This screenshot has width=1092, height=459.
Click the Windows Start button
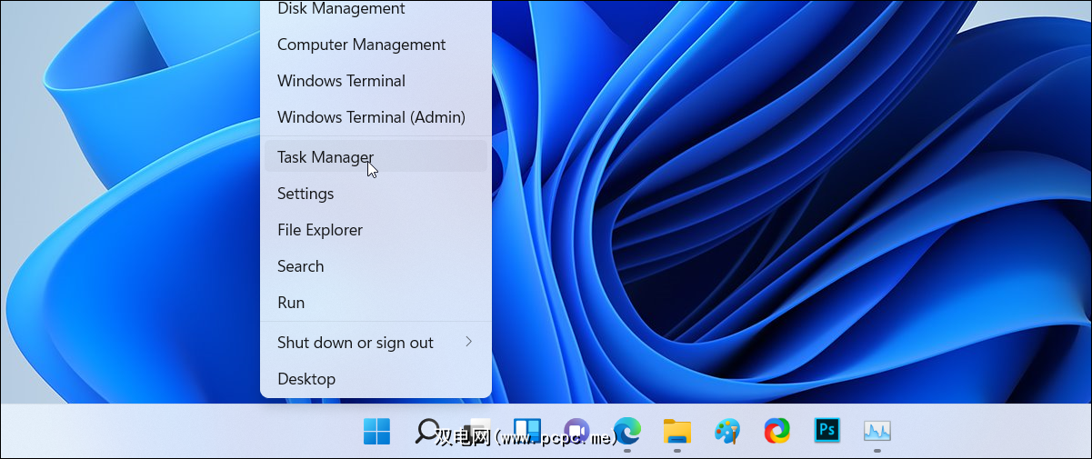click(x=376, y=431)
